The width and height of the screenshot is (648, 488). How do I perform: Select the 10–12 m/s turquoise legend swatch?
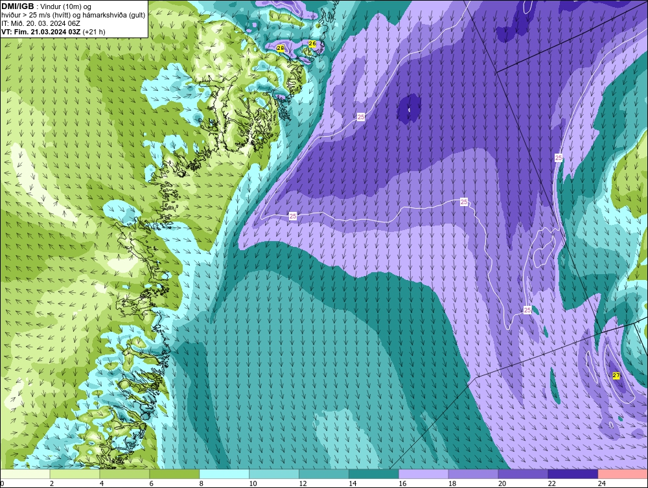(x=274, y=474)
